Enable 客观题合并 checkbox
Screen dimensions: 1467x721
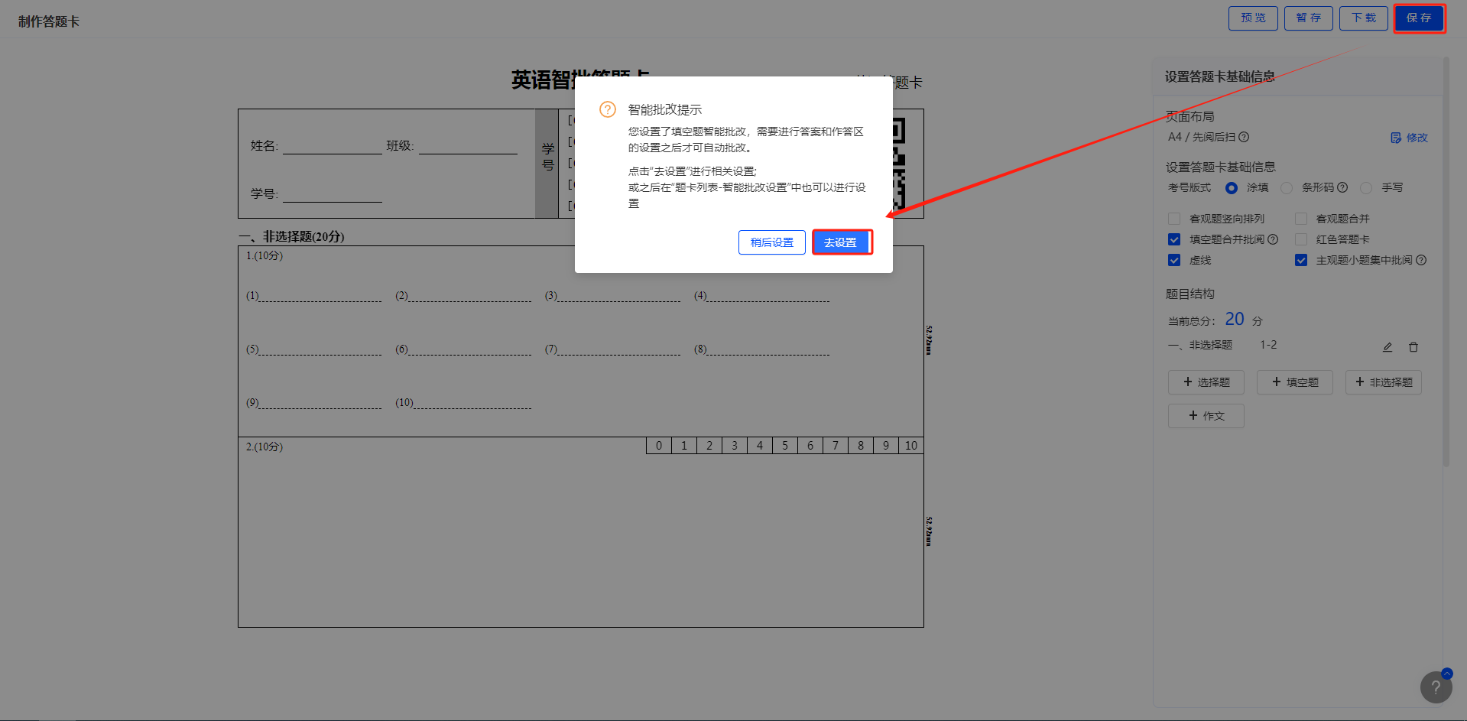[1301, 219]
